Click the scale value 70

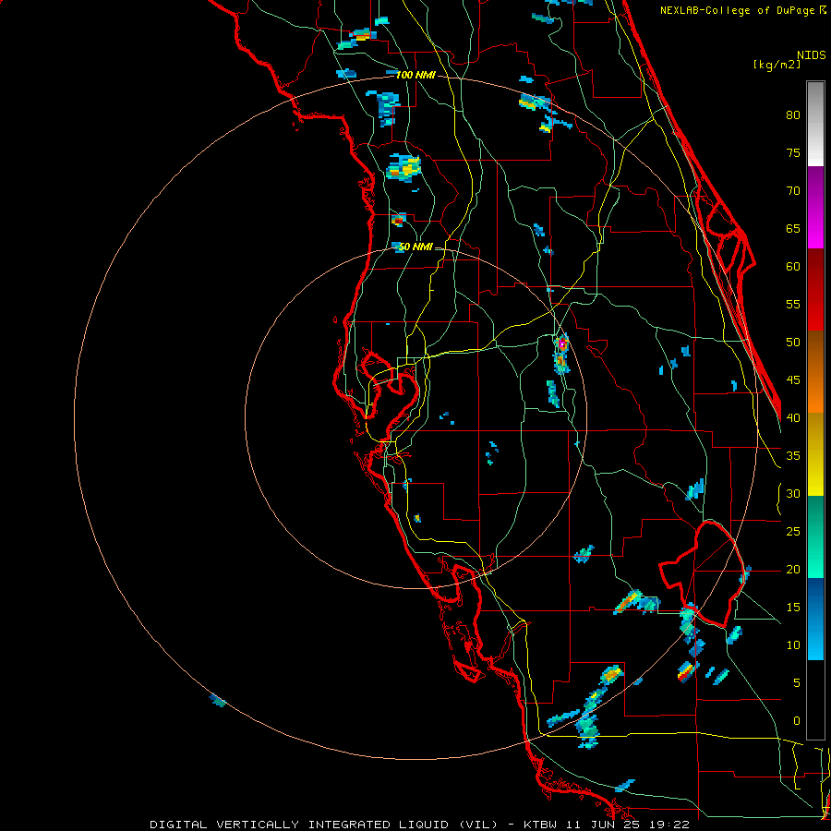[x=793, y=191]
